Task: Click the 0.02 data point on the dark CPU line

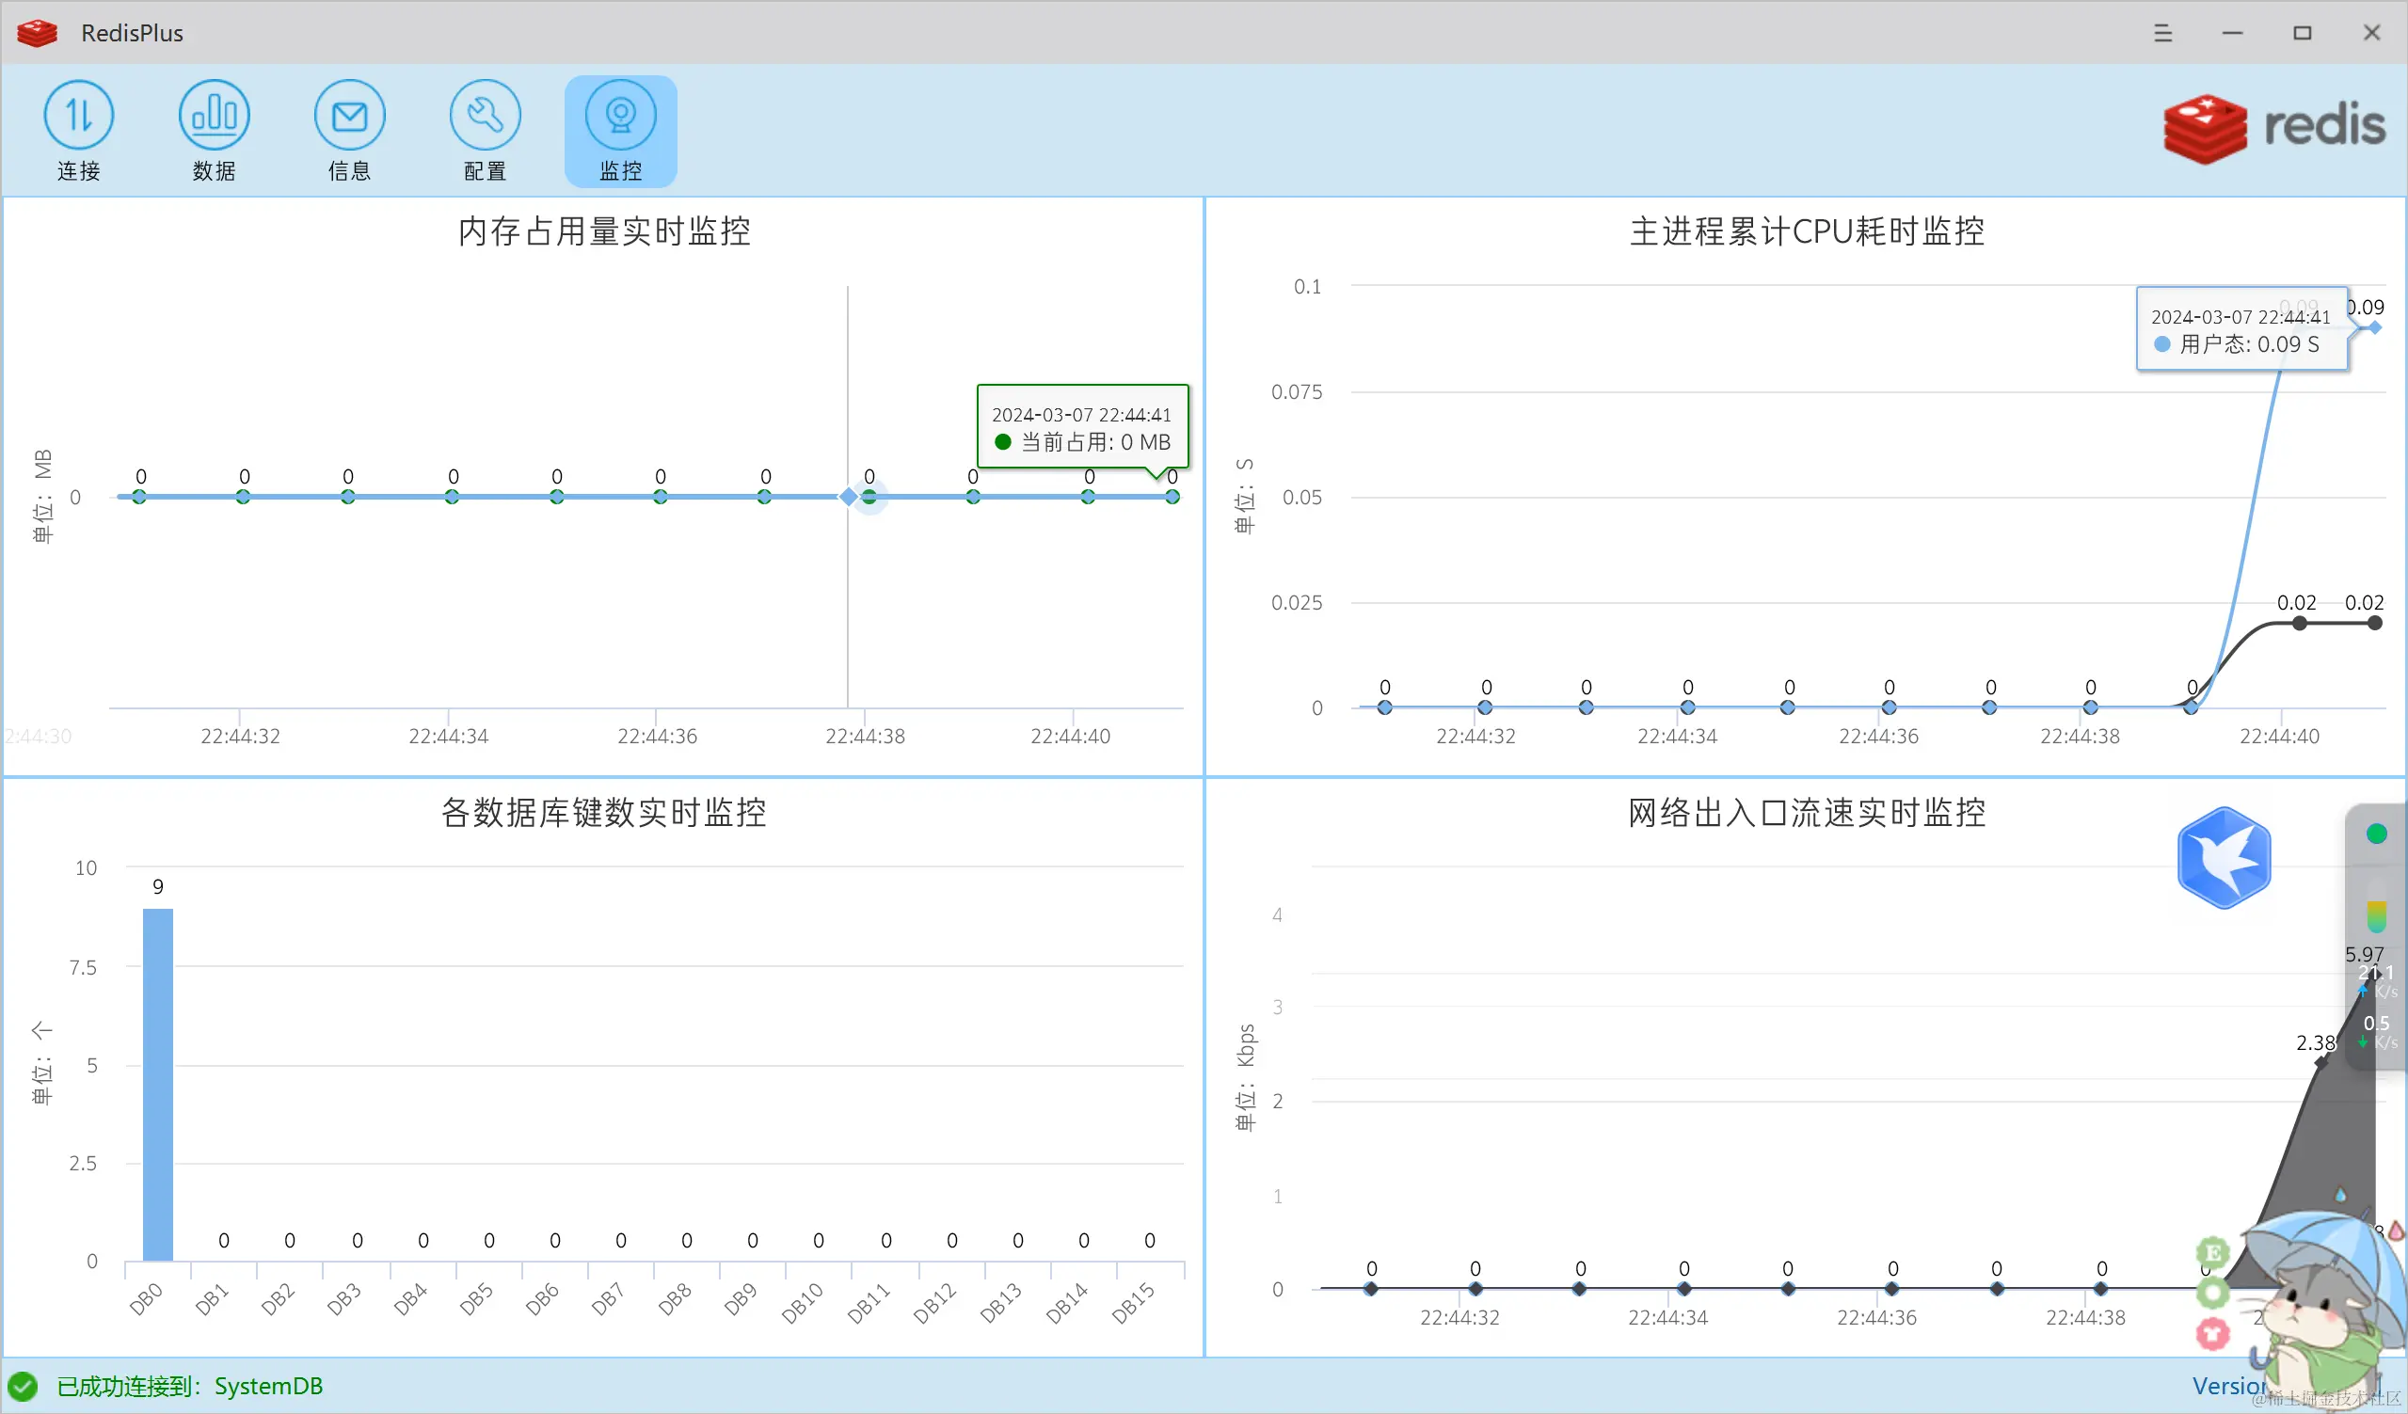Action: (2299, 623)
